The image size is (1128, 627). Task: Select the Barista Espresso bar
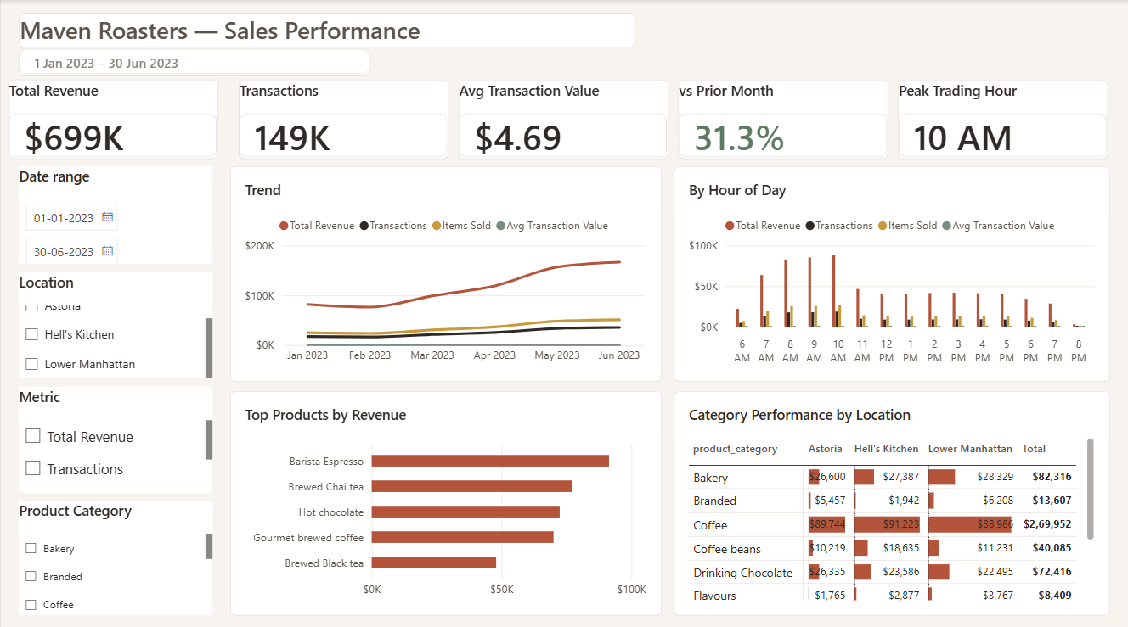490,461
